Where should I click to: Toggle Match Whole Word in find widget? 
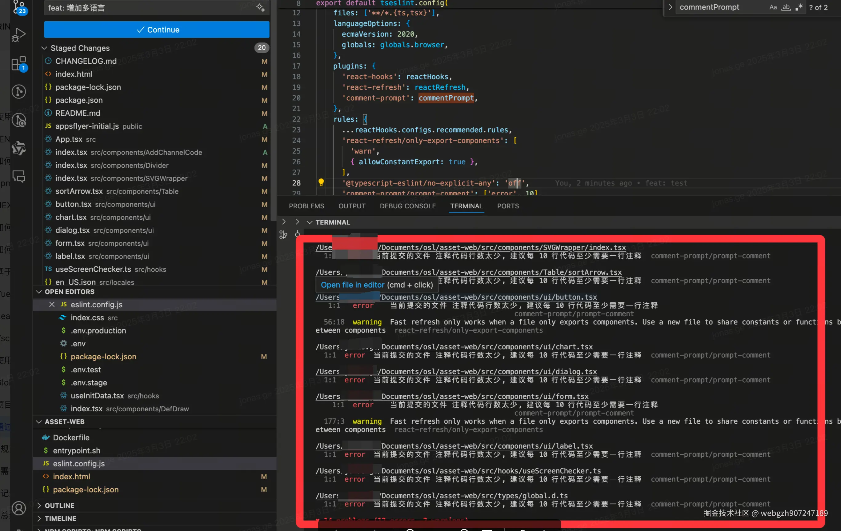point(786,7)
